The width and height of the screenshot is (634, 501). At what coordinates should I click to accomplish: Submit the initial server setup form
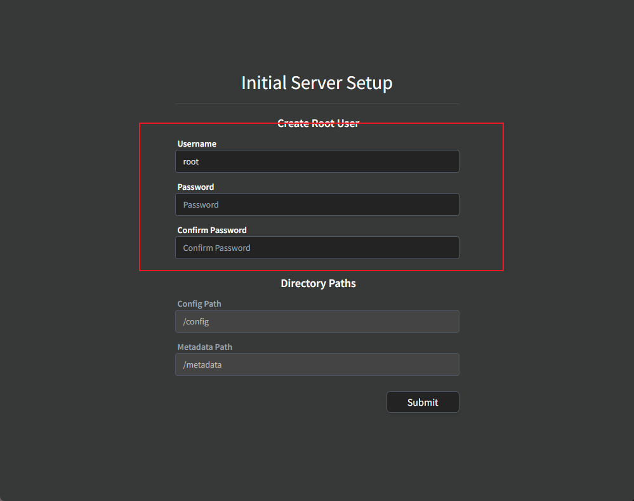coord(423,402)
